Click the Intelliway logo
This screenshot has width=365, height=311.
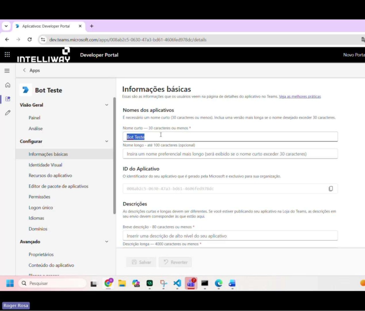click(x=44, y=55)
